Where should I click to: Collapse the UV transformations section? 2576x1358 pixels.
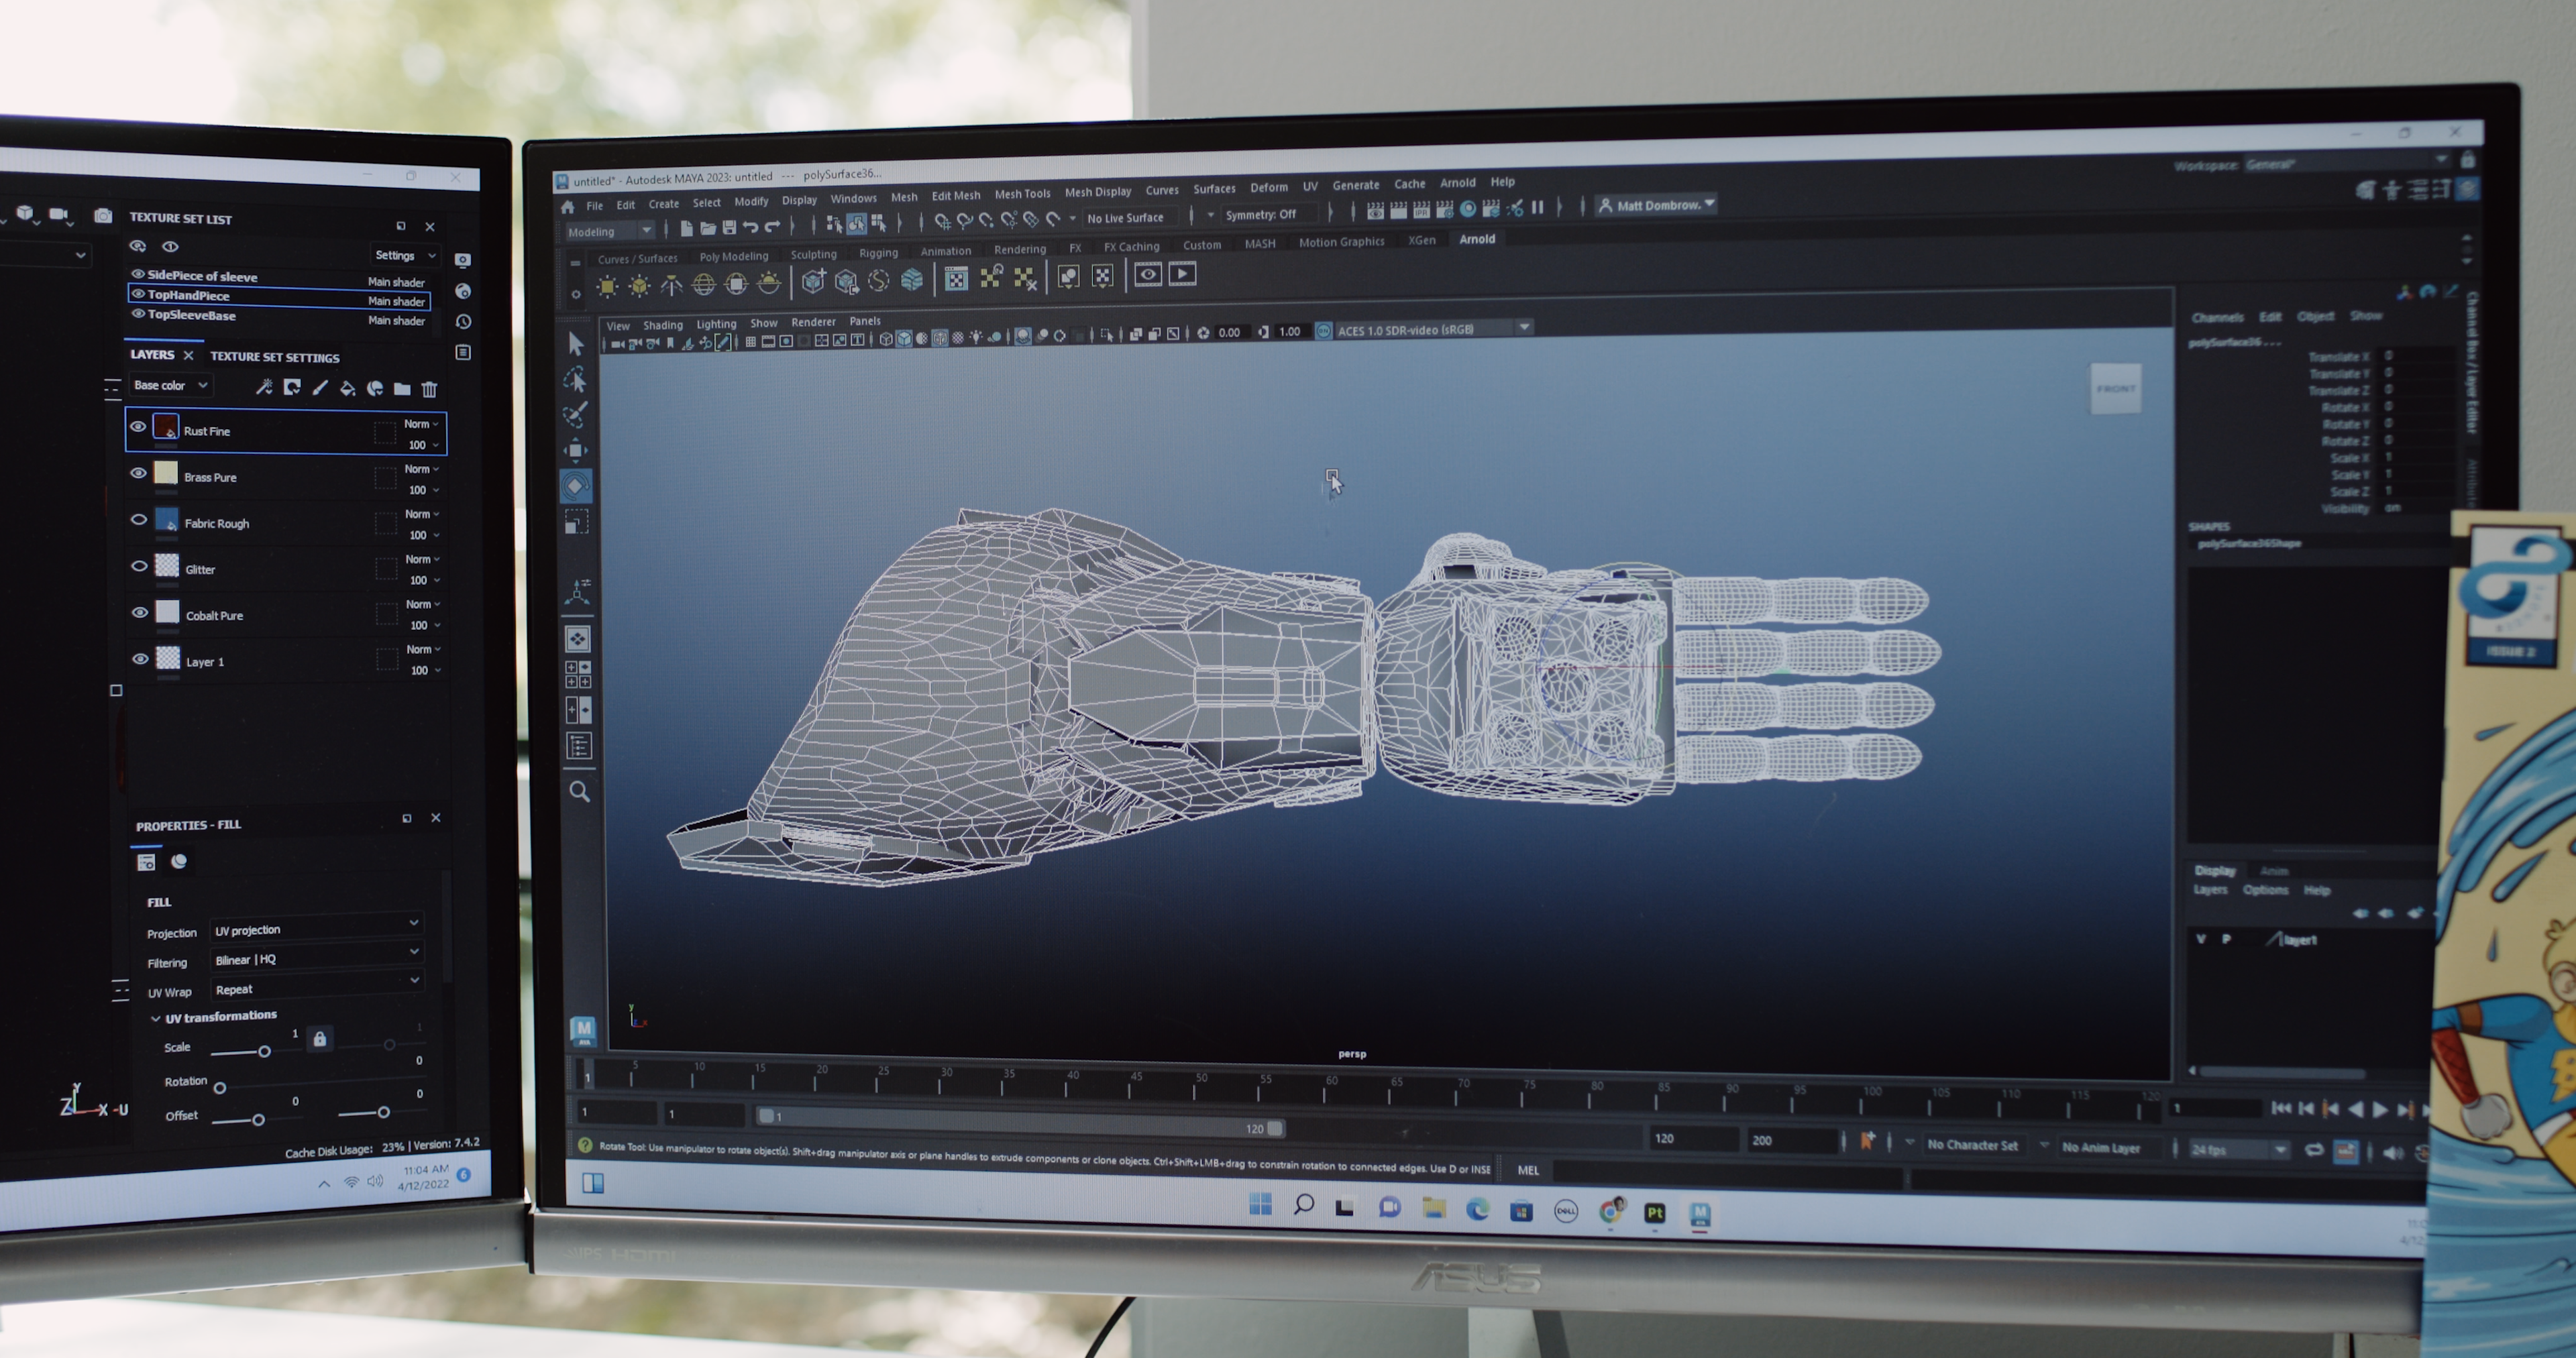[156, 1018]
